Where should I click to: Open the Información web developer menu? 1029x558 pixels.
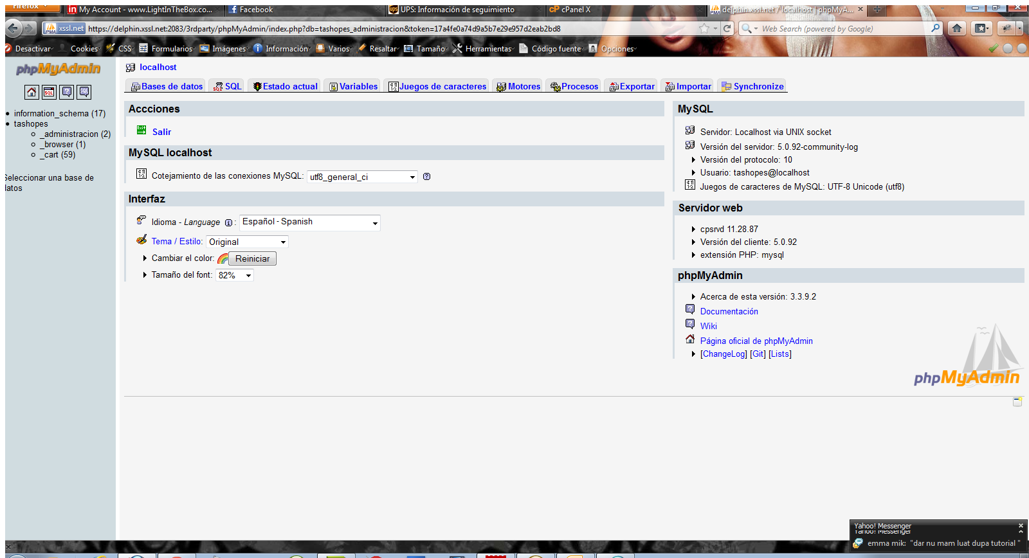pyautogui.click(x=282, y=48)
